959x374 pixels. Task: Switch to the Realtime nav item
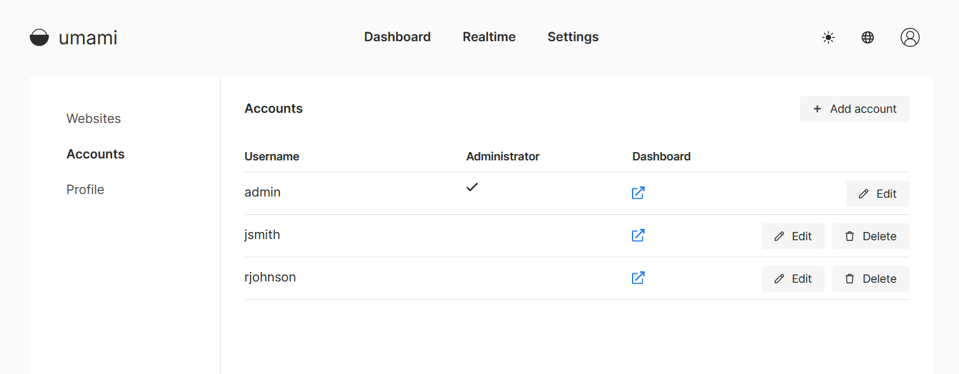click(x=489, y=37)
